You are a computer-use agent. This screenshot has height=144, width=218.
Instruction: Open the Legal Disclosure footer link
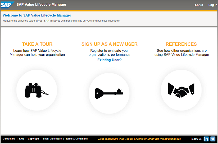click(x=52, y=139)
